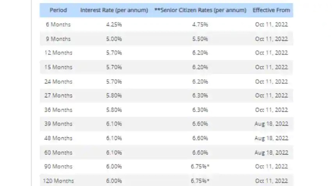Click Oct 11, 2022 in 6 Months row
The width and height of the screenshot is (332, 186).
click(271, 25)
